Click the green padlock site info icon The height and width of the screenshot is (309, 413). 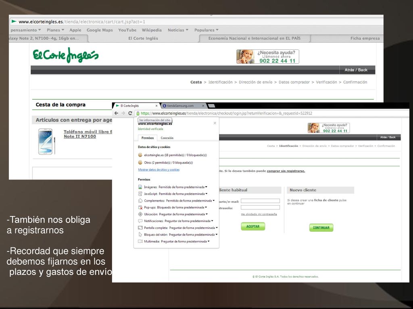(138, 113)
